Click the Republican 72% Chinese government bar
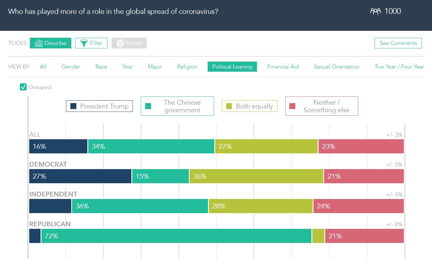This screenshot has width=432, height=259. click(x=176, y=236)
